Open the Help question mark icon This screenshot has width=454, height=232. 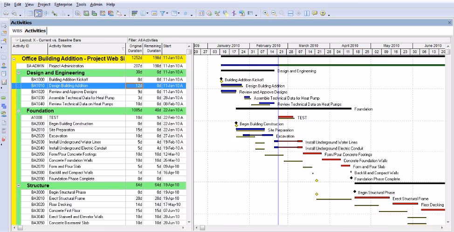[323, 14]
